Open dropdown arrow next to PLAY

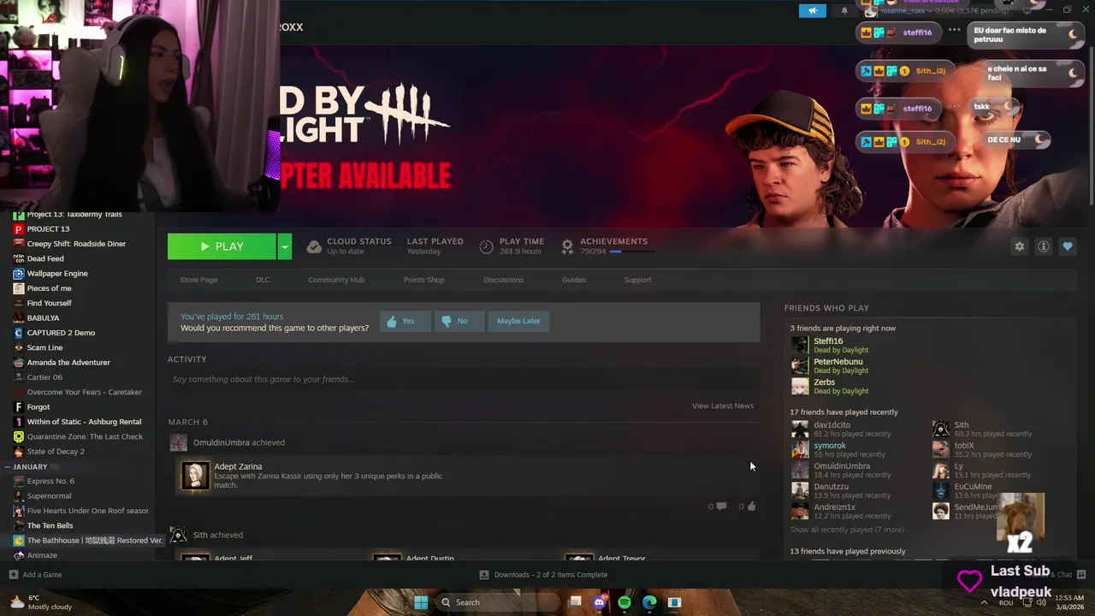tap(284, 246)
